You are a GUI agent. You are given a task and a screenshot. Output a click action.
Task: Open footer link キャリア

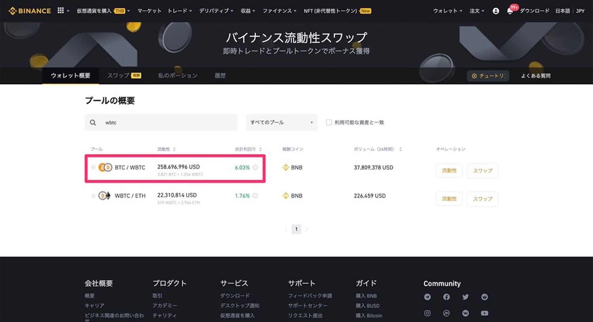94,305
